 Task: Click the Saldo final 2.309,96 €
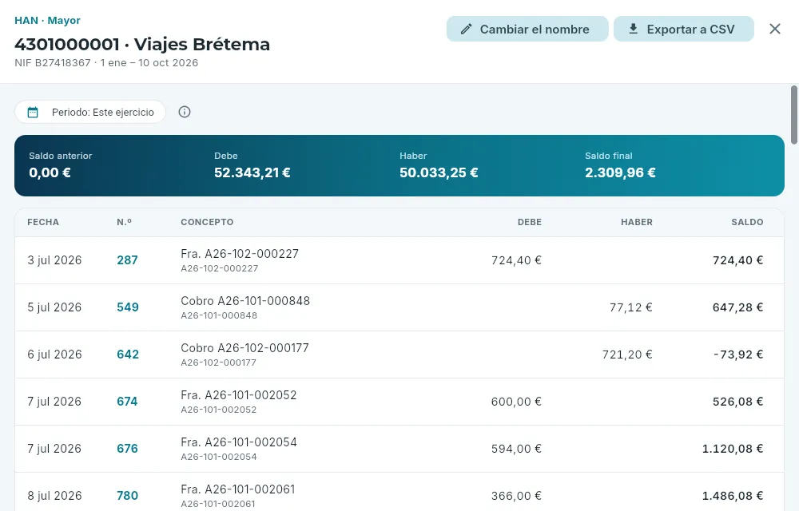[620, 172]
